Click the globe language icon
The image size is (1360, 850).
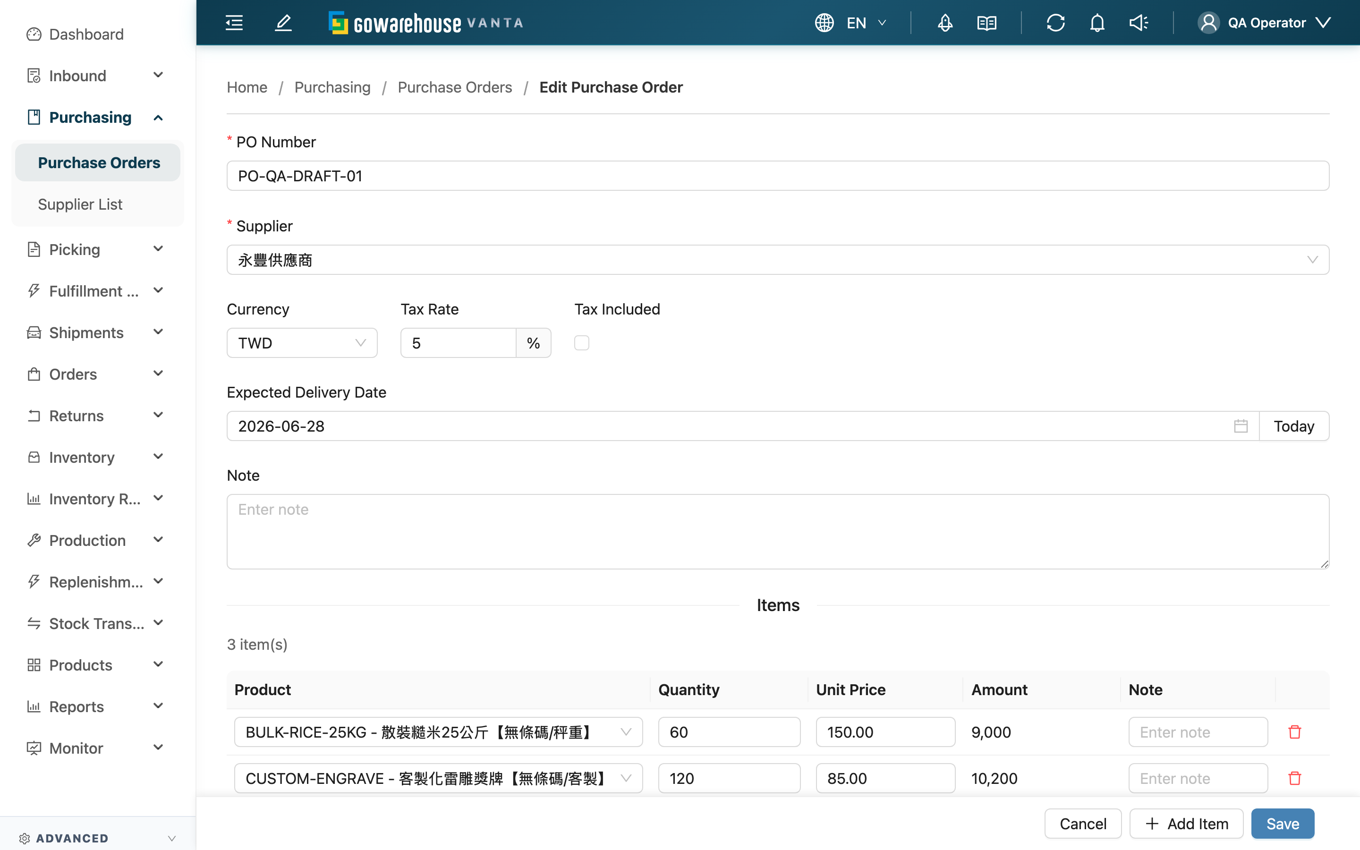[x=824, y=23]
